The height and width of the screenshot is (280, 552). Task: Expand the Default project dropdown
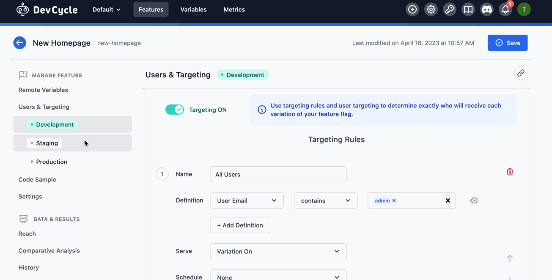click(106, 9)
